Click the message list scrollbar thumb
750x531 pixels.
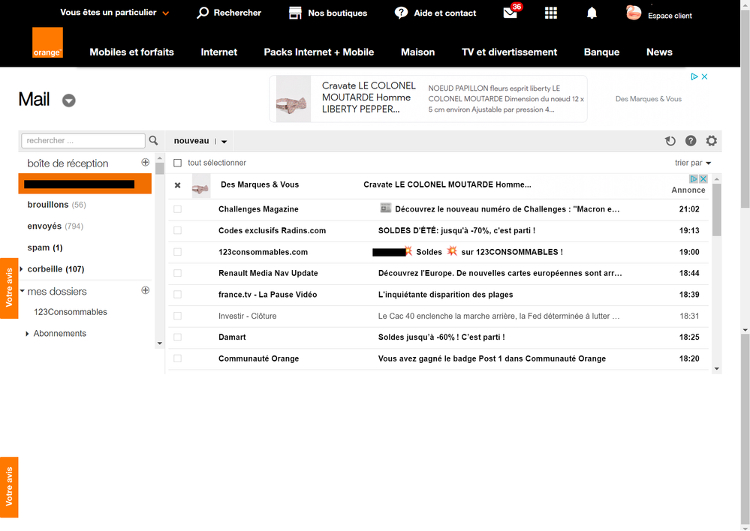click(716, 210)
